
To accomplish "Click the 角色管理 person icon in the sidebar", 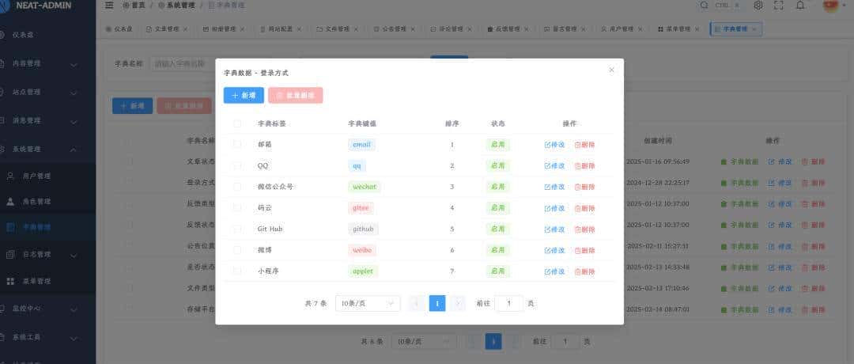I will (10, 201).
